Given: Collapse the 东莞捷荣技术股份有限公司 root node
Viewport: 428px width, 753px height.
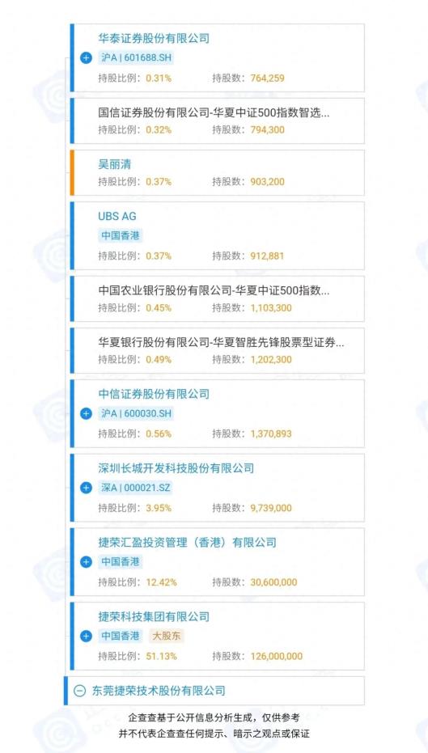Looking at the screenshot, I should (79, 691).
